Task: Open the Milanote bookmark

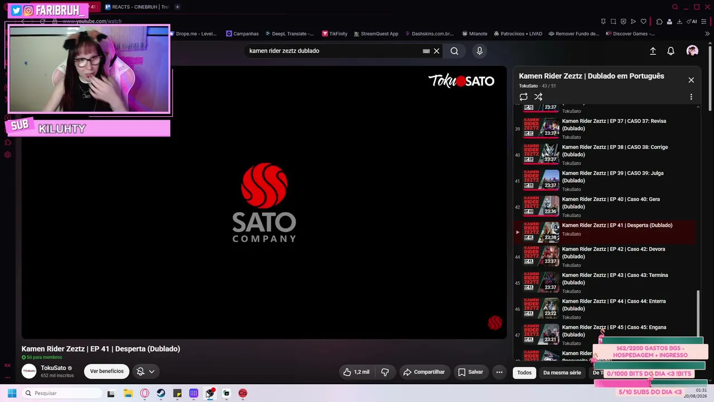Action: 474,33
